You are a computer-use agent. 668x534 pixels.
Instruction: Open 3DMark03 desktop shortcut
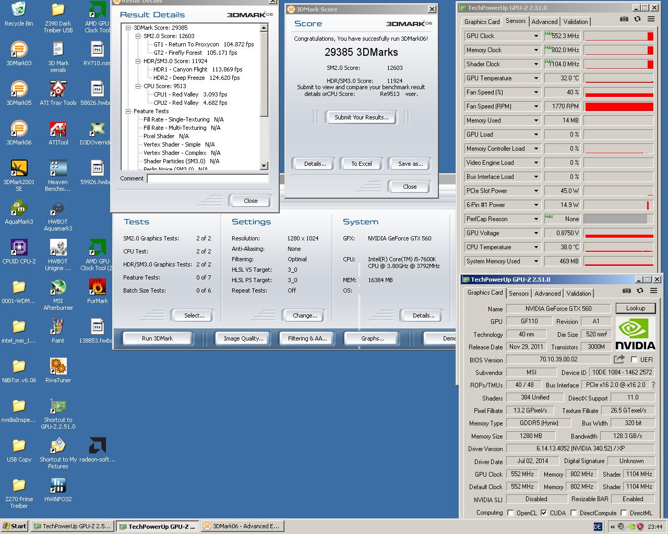[19, 54]
